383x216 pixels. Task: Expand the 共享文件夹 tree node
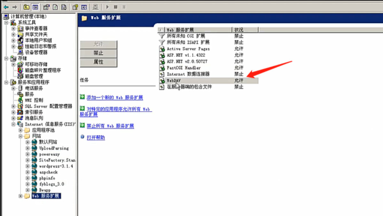coord(13,35)
